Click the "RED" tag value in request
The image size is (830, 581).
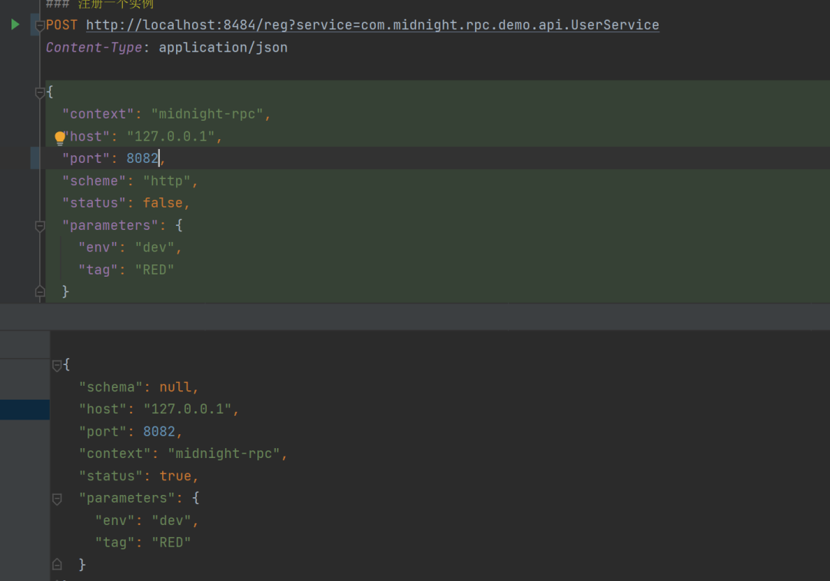coord(154,269)
